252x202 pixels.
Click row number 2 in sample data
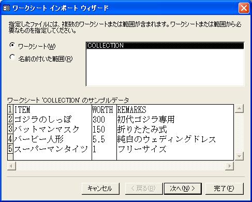point(10,119)
